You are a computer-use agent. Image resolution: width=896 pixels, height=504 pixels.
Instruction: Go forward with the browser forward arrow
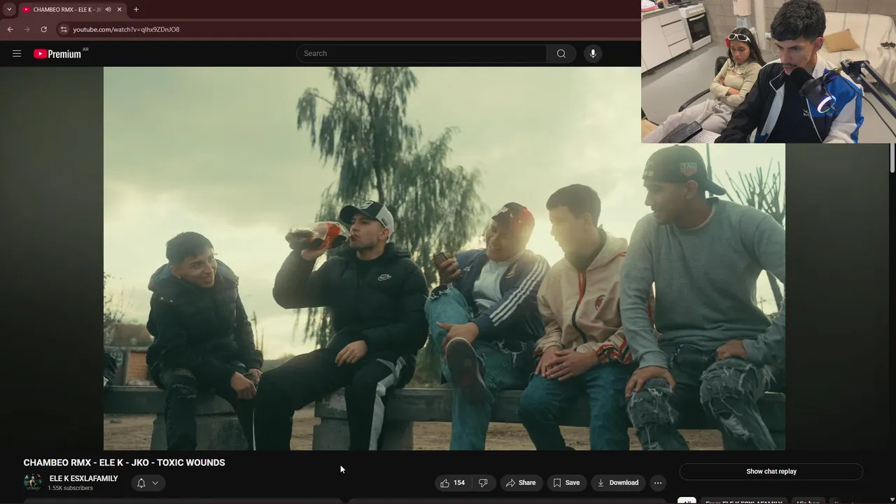pyautogui.click(x=27, y=29)
